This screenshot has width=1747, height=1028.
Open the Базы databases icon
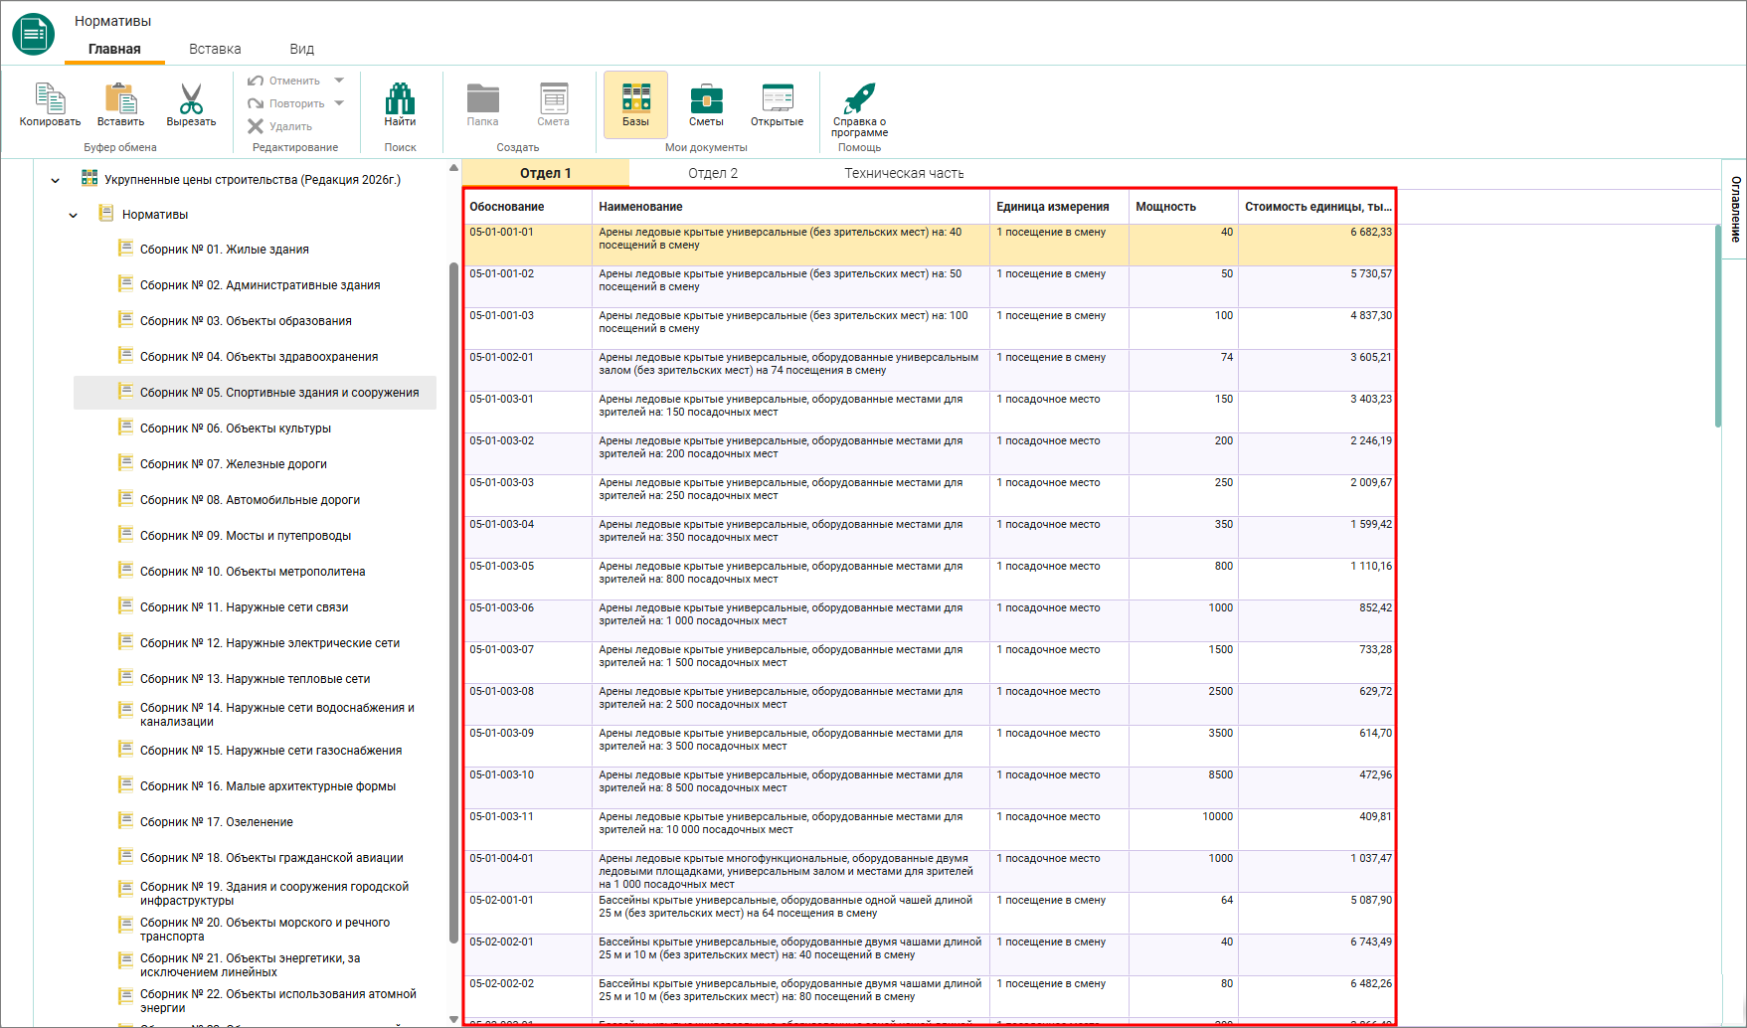pos(635,97)
